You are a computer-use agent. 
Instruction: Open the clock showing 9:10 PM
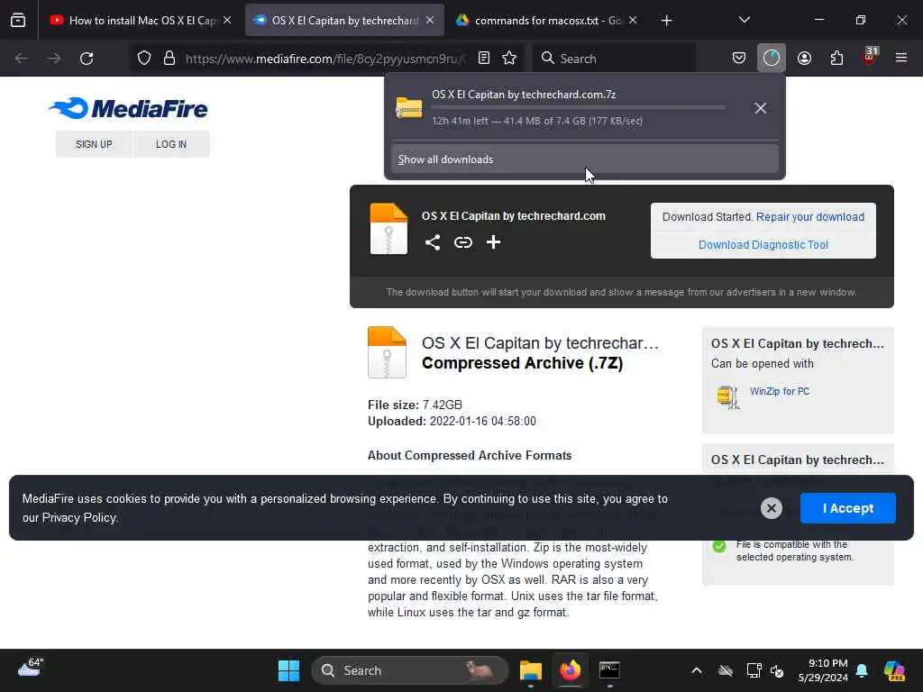(x=823, y=670)
